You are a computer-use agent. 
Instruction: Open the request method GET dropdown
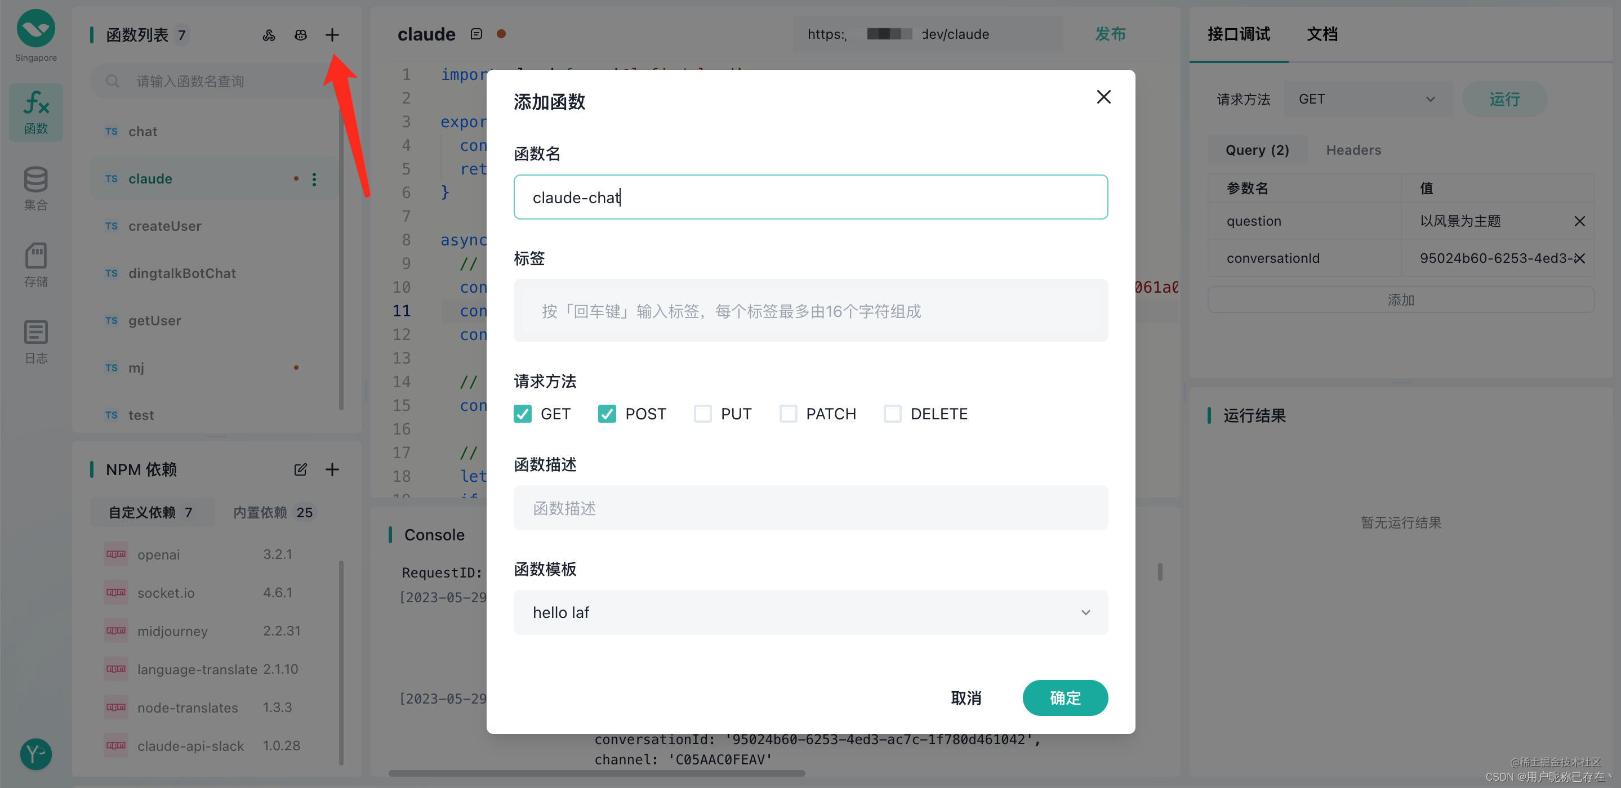point(1368,98)
